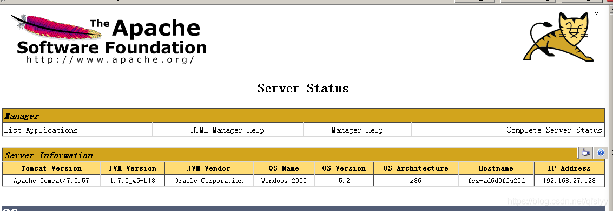The image size is (613, 211).
Task: Click the Hostname column header
Action: [x=496, y=168]
